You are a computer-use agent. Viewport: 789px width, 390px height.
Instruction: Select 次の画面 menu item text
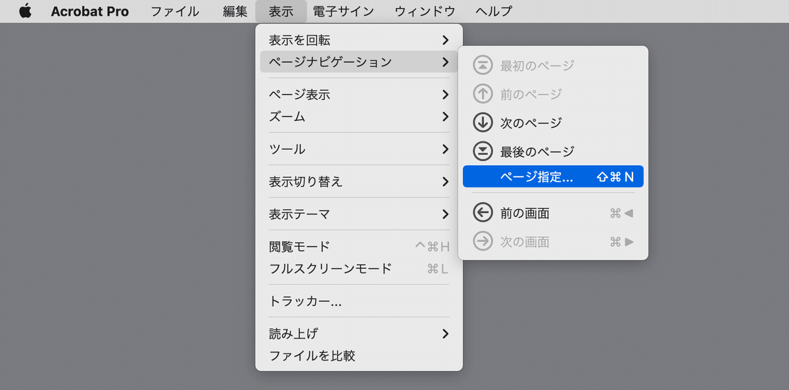coord(525,242)
